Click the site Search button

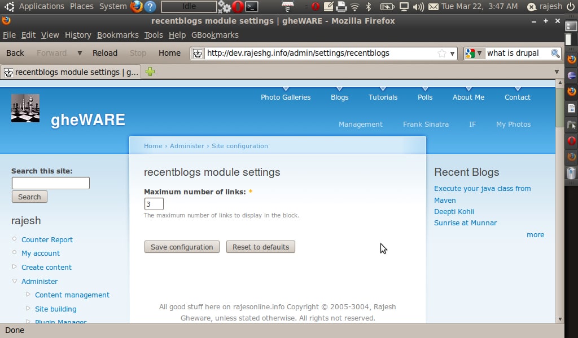coord(29,197)
